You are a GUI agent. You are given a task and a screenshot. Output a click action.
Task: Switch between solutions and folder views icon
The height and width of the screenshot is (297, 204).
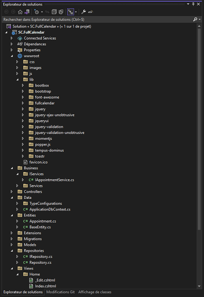(x=27, y=12)
